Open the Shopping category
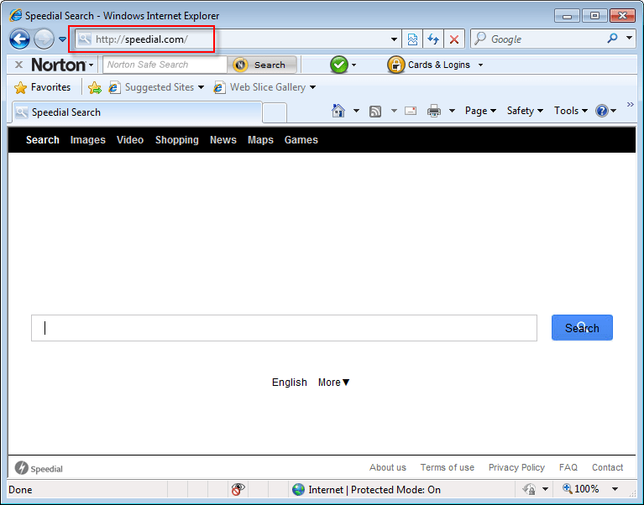 177,140
